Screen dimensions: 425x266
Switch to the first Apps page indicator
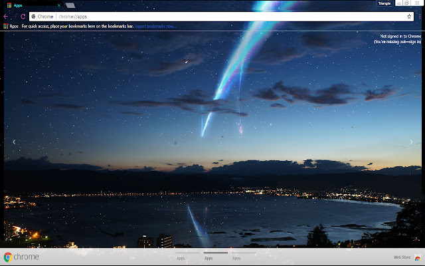click(181, 257)
